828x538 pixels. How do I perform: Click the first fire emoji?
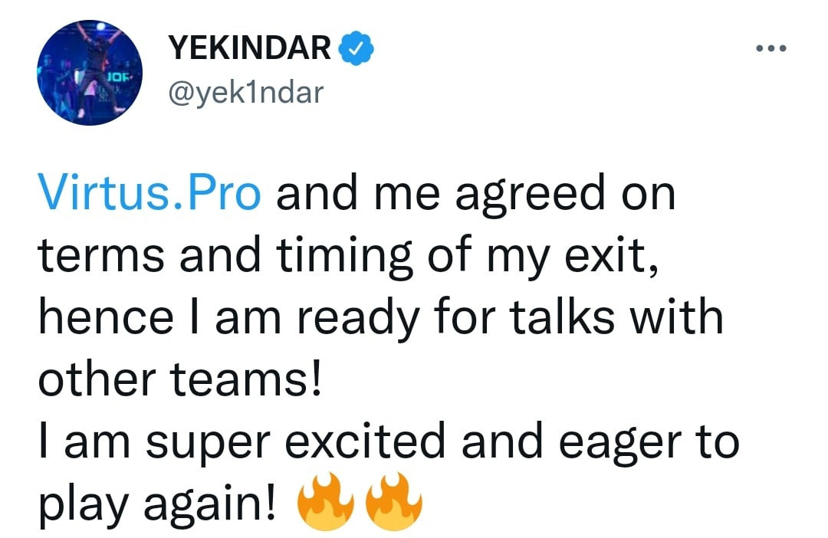(326, 502)
